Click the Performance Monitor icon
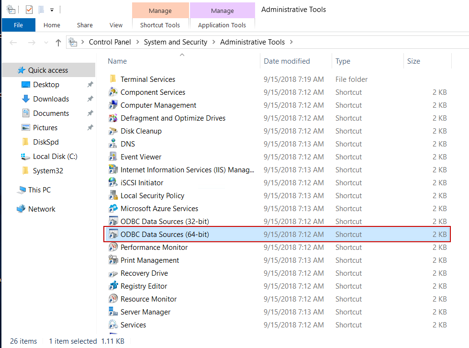 [x=113, y=247]
